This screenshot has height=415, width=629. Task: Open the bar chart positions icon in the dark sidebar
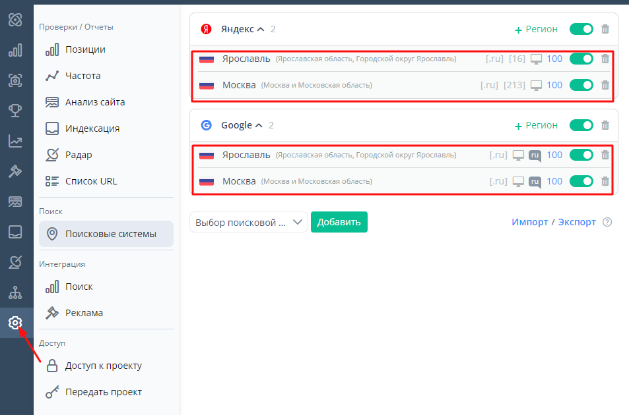[x=15, y=50]
